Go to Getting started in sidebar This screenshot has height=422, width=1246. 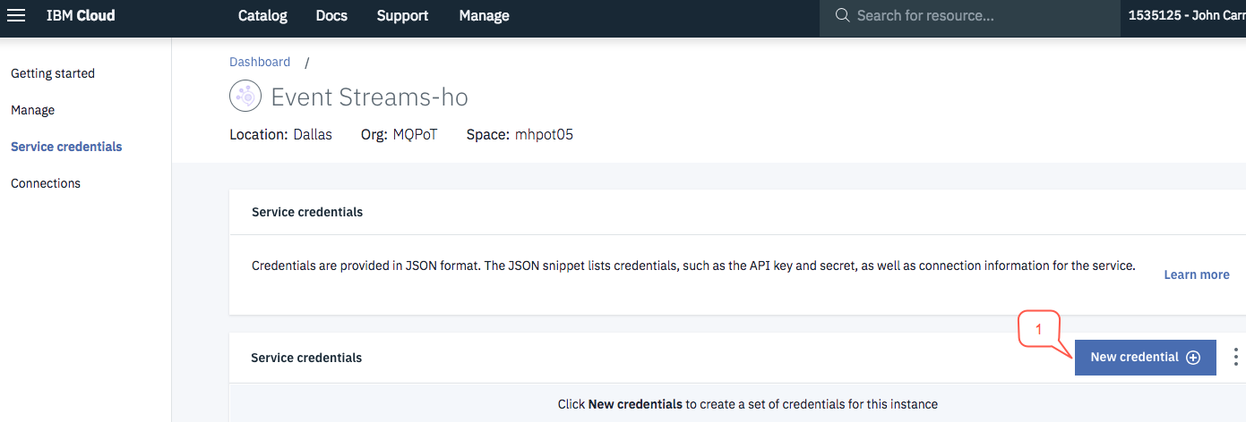pos(53,73)
